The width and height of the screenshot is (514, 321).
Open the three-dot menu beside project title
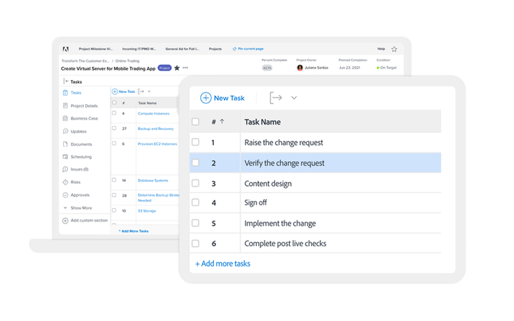point(186,68)
